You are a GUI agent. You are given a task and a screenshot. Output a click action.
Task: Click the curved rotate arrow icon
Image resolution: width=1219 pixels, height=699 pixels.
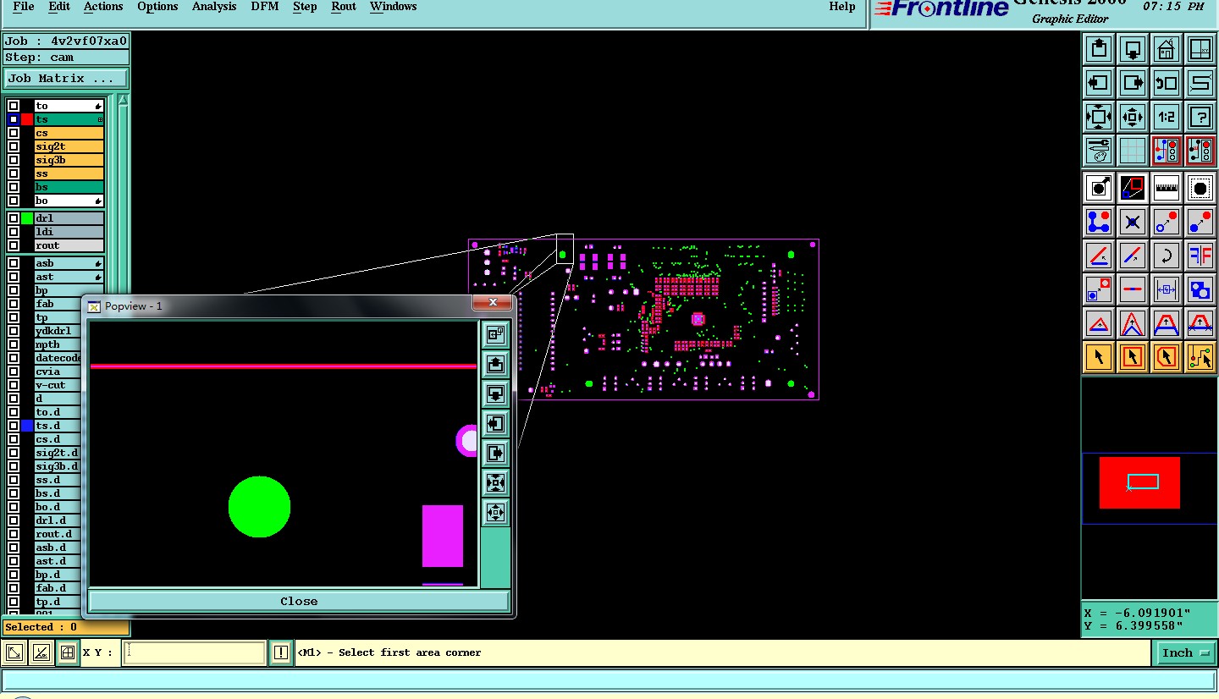pos(1167,256)
